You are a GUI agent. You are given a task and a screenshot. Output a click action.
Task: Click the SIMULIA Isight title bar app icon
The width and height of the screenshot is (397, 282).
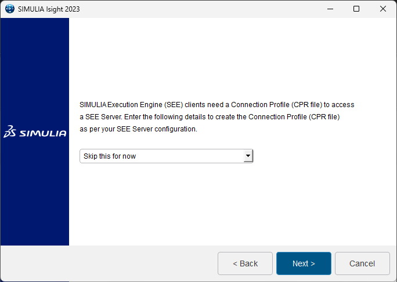click(x=10, y=9)
